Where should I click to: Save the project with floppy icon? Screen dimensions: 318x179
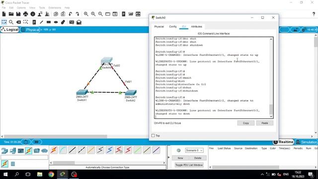(x=18, y=14)
